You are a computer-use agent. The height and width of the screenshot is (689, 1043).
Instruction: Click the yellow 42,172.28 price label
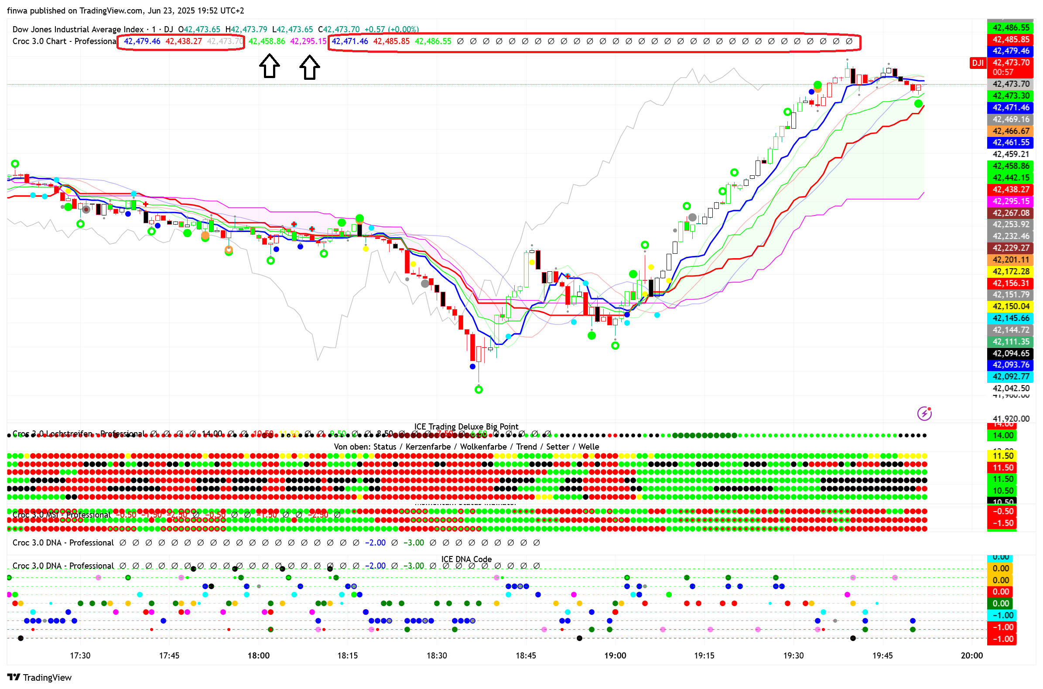coord(1010,272)
